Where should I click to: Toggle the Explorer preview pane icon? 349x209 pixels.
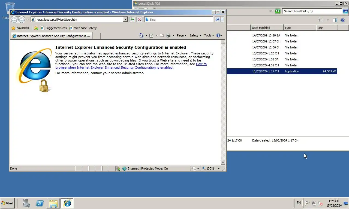point(335,20)
